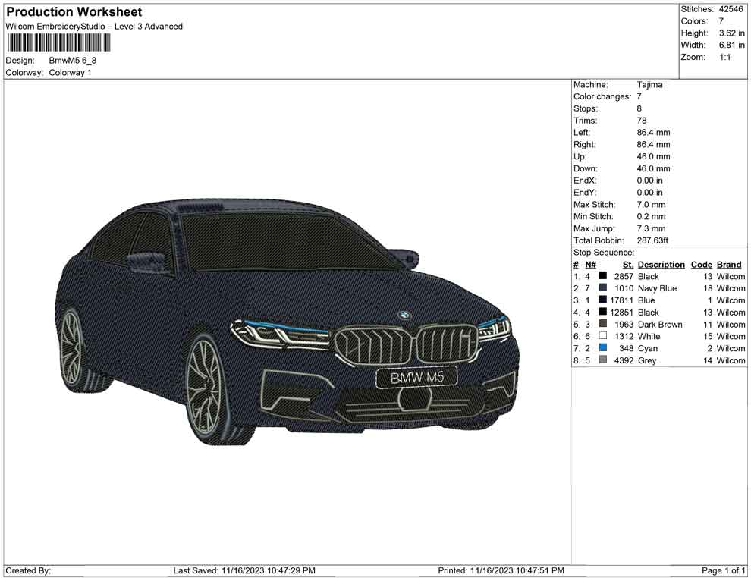Click the Max Jump value '7.3 mm'

click(x=652, y=228)
